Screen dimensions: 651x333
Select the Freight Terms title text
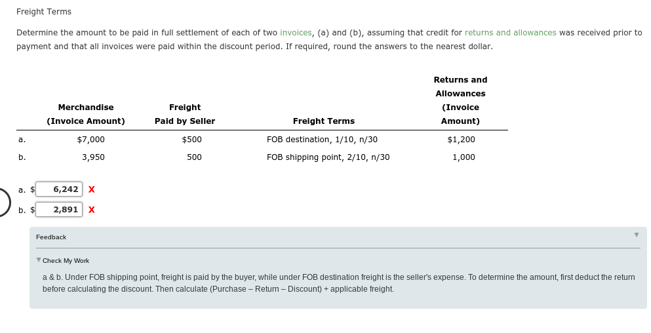[x=43, y=12]
